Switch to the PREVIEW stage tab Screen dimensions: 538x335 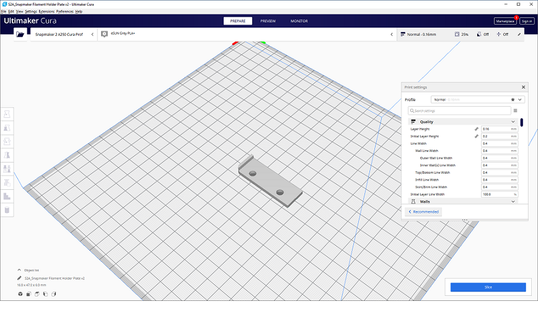pyautogui.click(x=268, y=21)
